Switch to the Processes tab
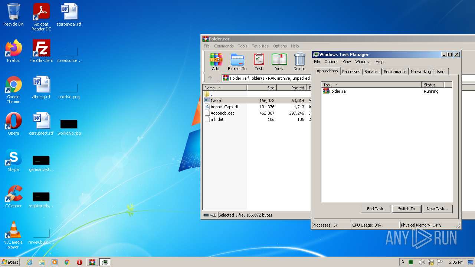This screenshot has width=475, height=267. tap(351, 72)
